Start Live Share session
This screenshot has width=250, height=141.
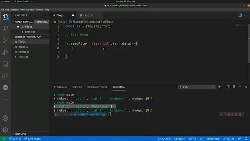pos(32,139)
